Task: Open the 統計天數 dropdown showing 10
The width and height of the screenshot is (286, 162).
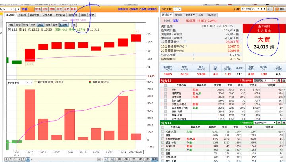Action: 177,9
